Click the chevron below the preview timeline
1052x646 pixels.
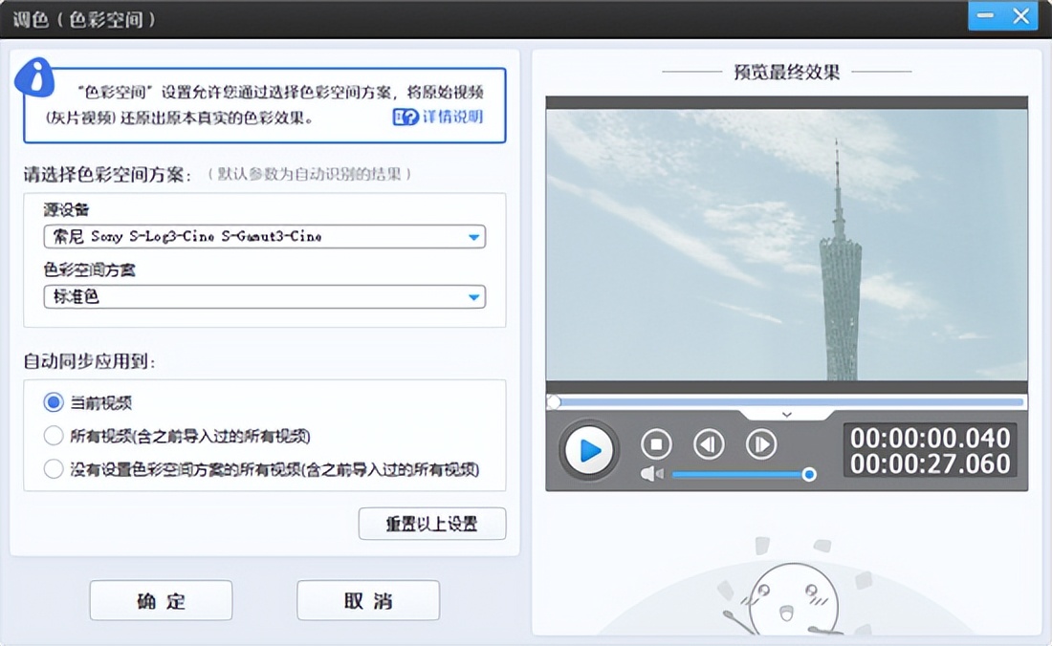[786, 415]
